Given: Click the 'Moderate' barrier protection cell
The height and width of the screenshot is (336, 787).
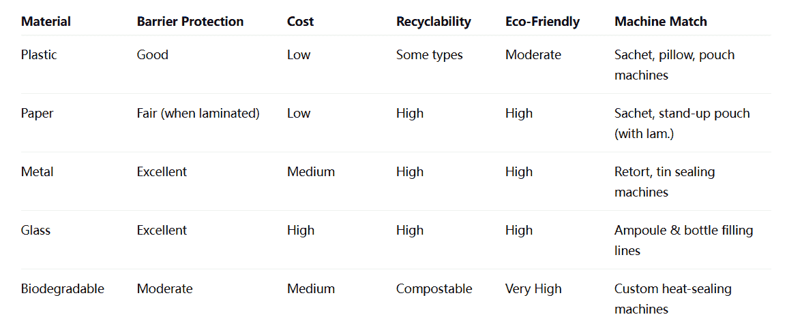Looking at the screenshot, I should [164, 289].
